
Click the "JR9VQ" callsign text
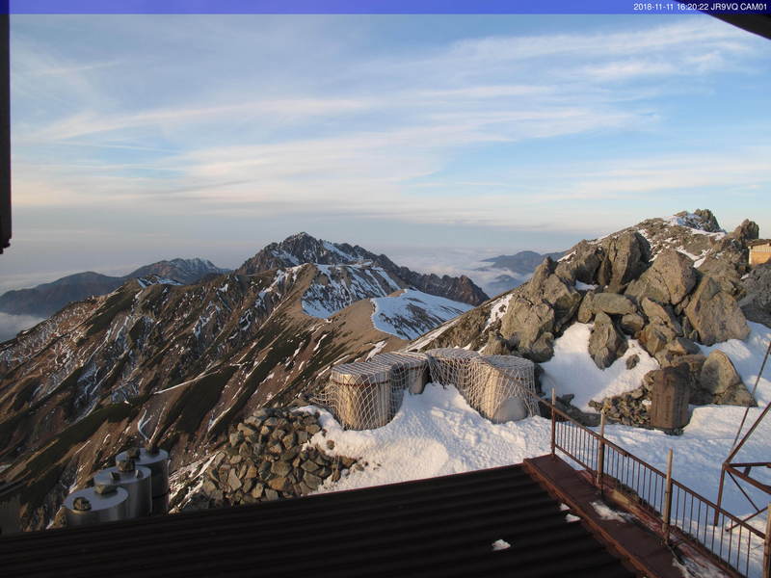725,7
